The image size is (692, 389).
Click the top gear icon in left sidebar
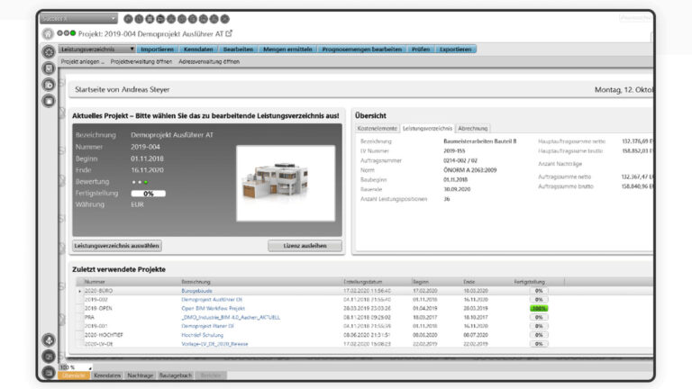tap(49, 51)
